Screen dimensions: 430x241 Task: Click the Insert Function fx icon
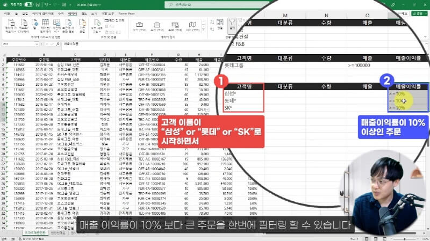click(58, 44)
